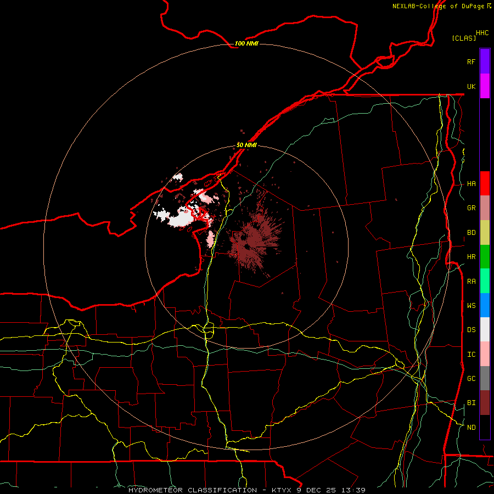Pick the HR green legend swatch

pos(485,256)
